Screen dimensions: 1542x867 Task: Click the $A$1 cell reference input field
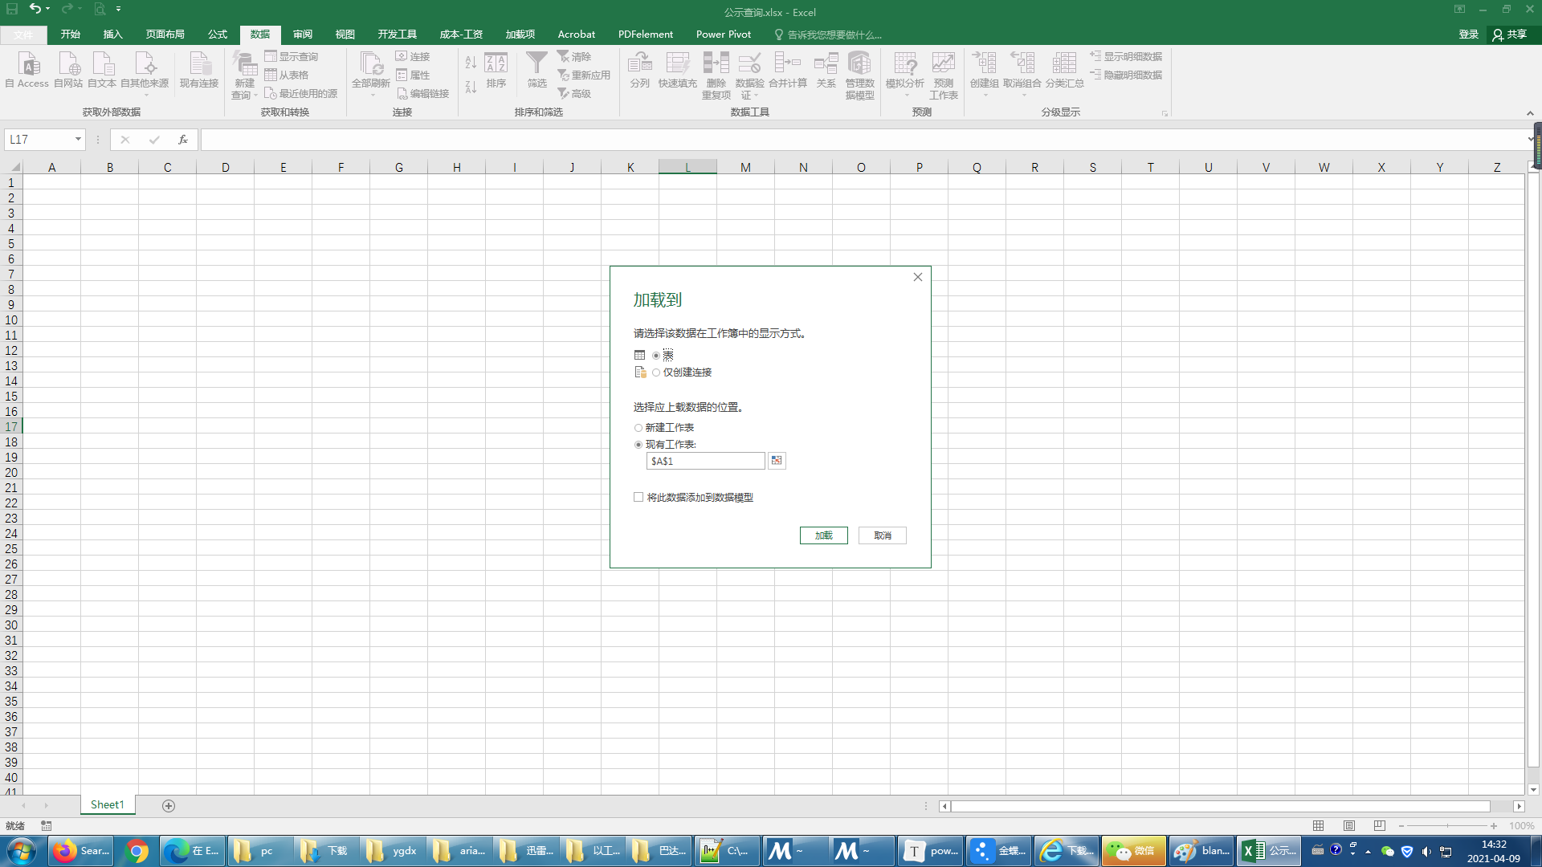click(x=704, y=461)
